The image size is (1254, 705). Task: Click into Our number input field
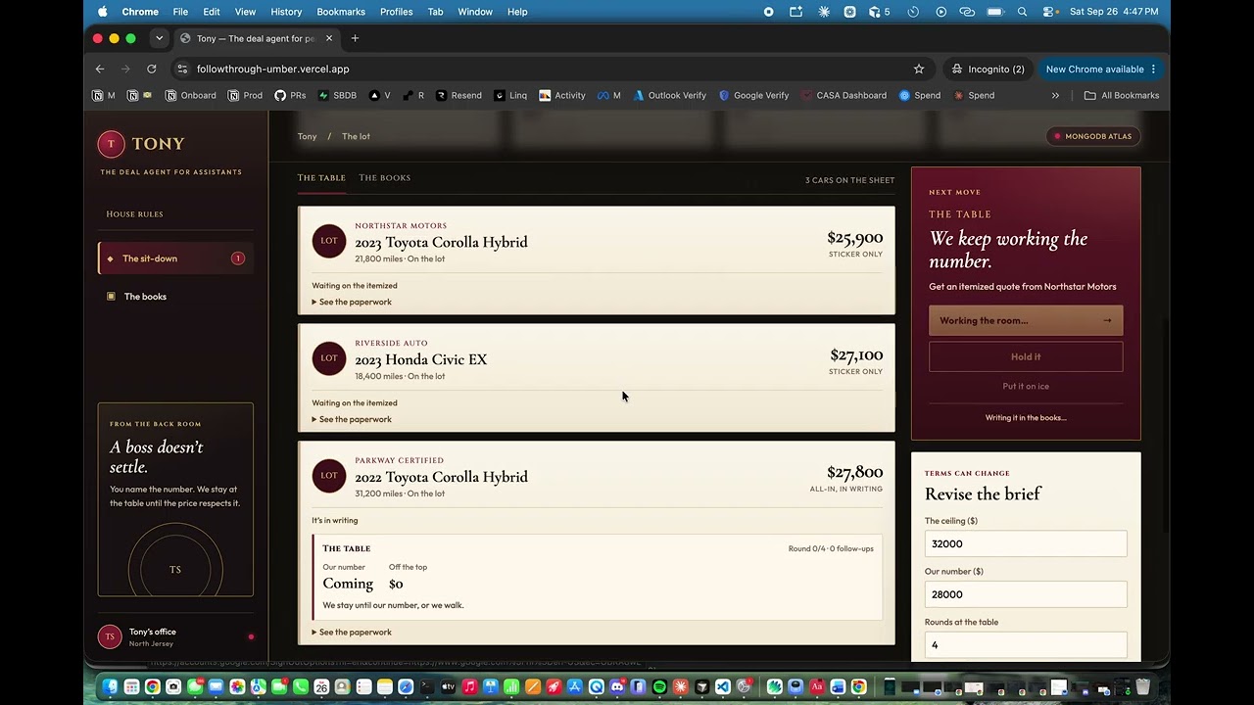coord(1026,594)
